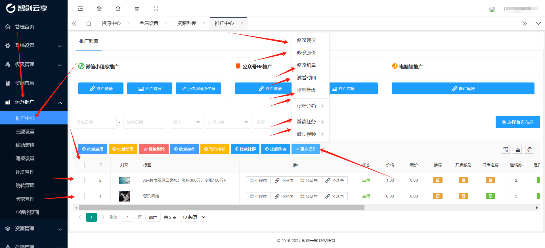Image resolution: width=545 pixels, height=248 pixels.
Task: Click 微信小程序 推广链接 button
Action: 101,88
